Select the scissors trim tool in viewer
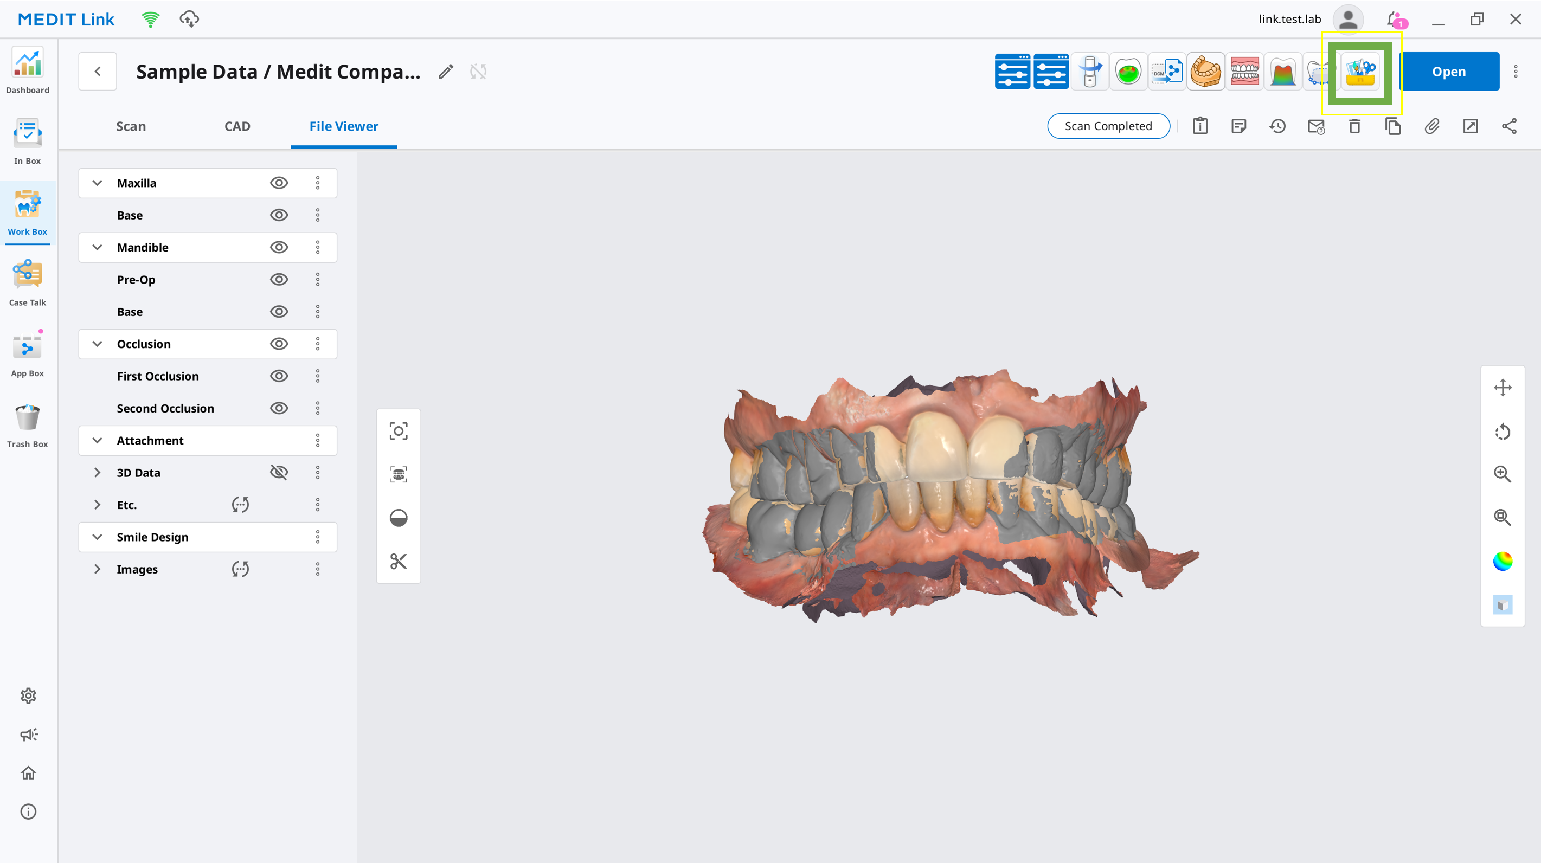The height and width of the screenshot is (863, 1541). tap(399, 561)
